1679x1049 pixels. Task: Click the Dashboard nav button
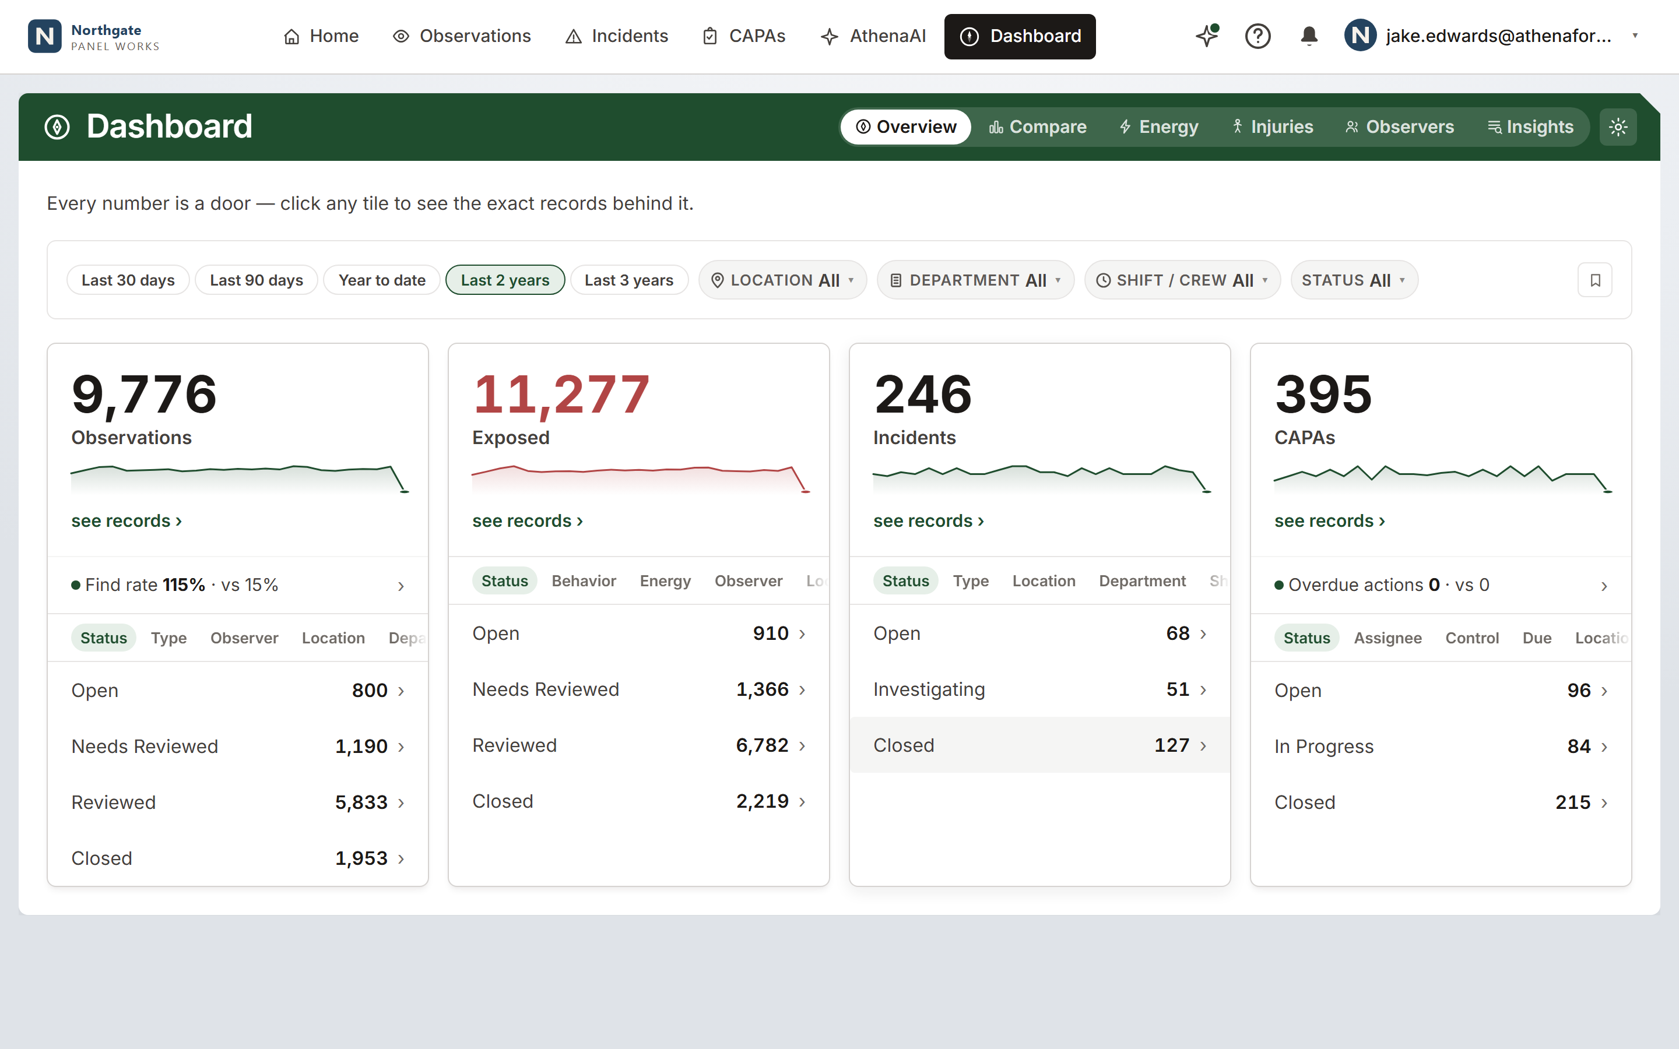[x=1020, y=36]
